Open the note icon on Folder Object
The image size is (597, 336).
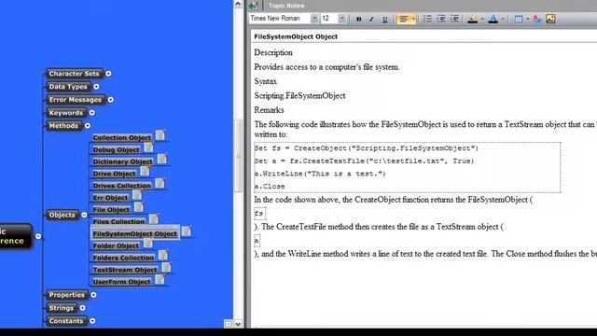(x=148, y=244)
